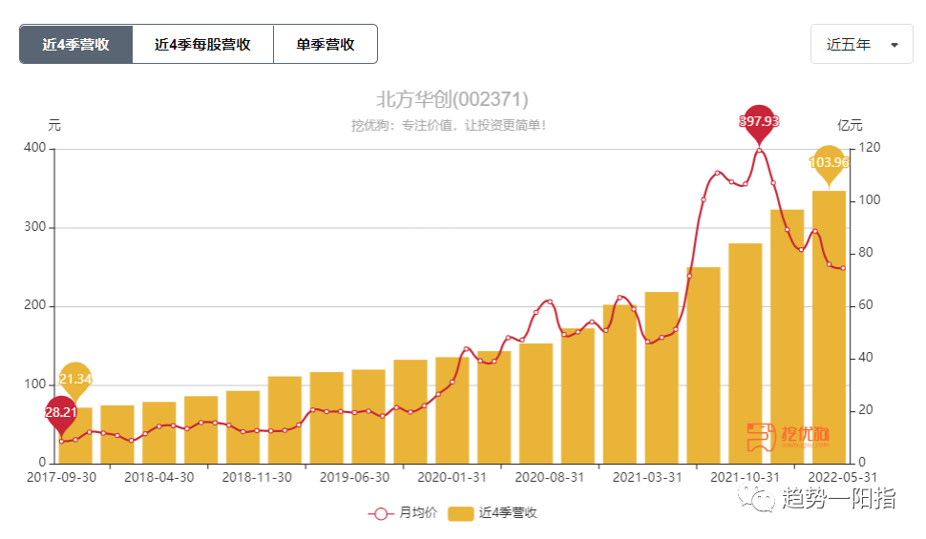Click the 2019-06-30 x-axis label

[354, 477]
